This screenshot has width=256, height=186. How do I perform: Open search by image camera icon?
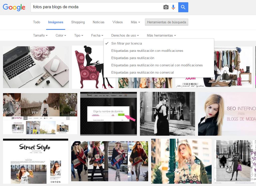tap(166, 7)
